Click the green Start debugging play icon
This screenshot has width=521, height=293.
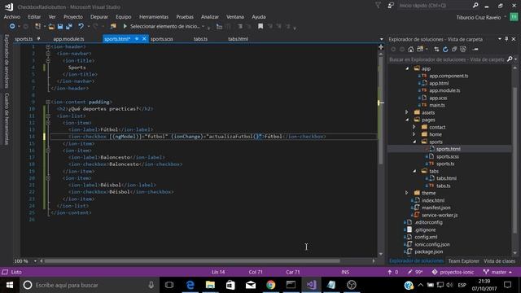pyautogui.click(x=125, y=26)
